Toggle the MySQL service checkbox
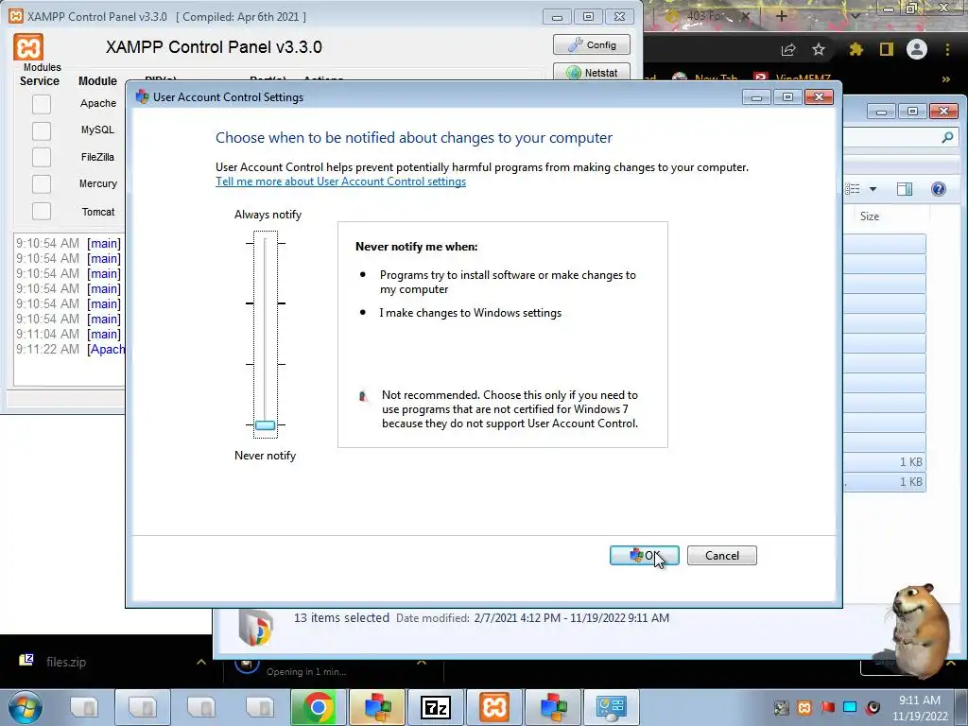The image size is (968, 726). 42,130
